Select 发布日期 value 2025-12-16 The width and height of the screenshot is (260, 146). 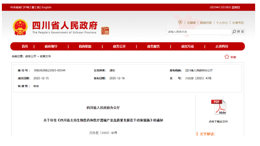click(117, 78)
